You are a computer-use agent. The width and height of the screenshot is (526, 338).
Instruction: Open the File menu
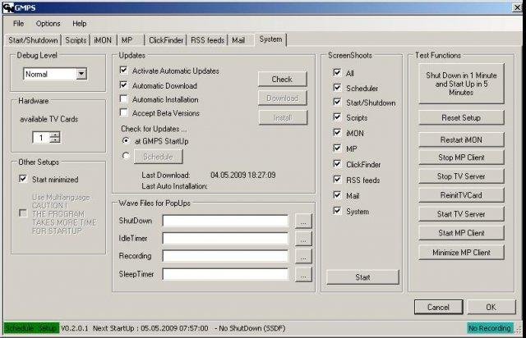(x=18, y=24)
